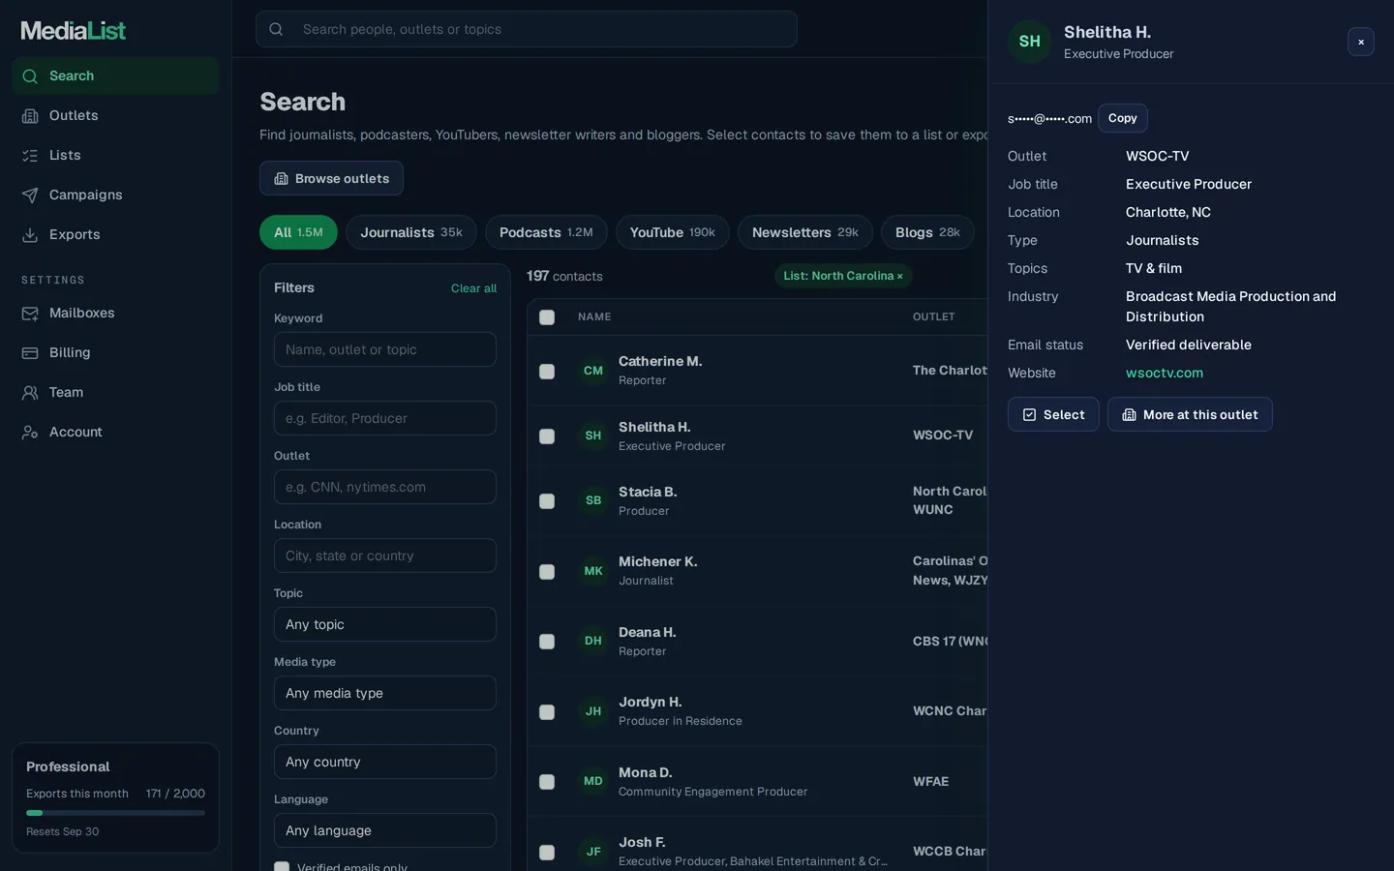Open the wsoctv.com website link
Screen dimensions: 1394x871
[1165, 373]
